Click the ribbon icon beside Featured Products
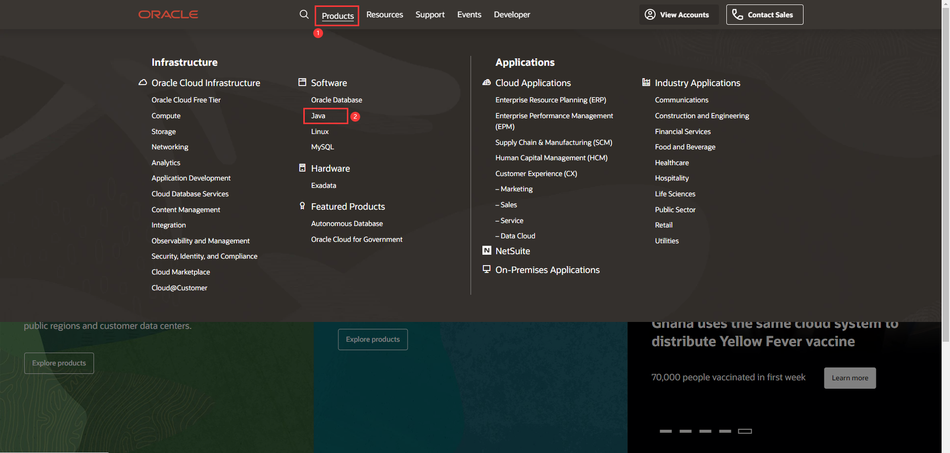This screenshot has width=950, height=453. click(302, 206)
